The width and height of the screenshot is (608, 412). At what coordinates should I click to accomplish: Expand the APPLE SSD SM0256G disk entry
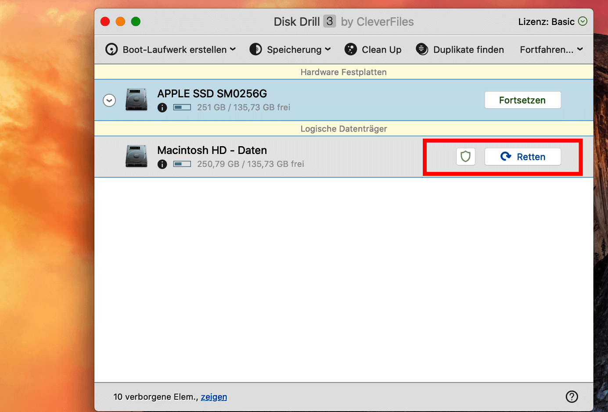(x=109, y=100)
